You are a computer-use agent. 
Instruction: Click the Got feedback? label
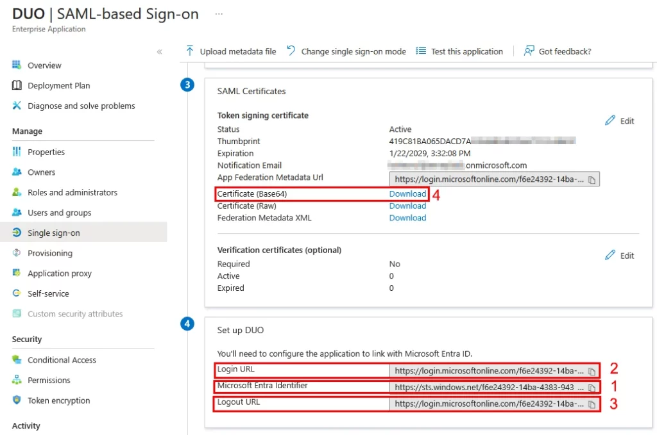[565, 51]
